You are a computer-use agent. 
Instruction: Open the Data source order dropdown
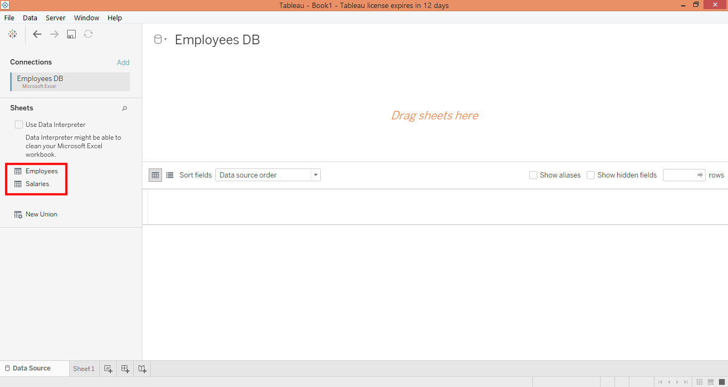coord(315,175)
